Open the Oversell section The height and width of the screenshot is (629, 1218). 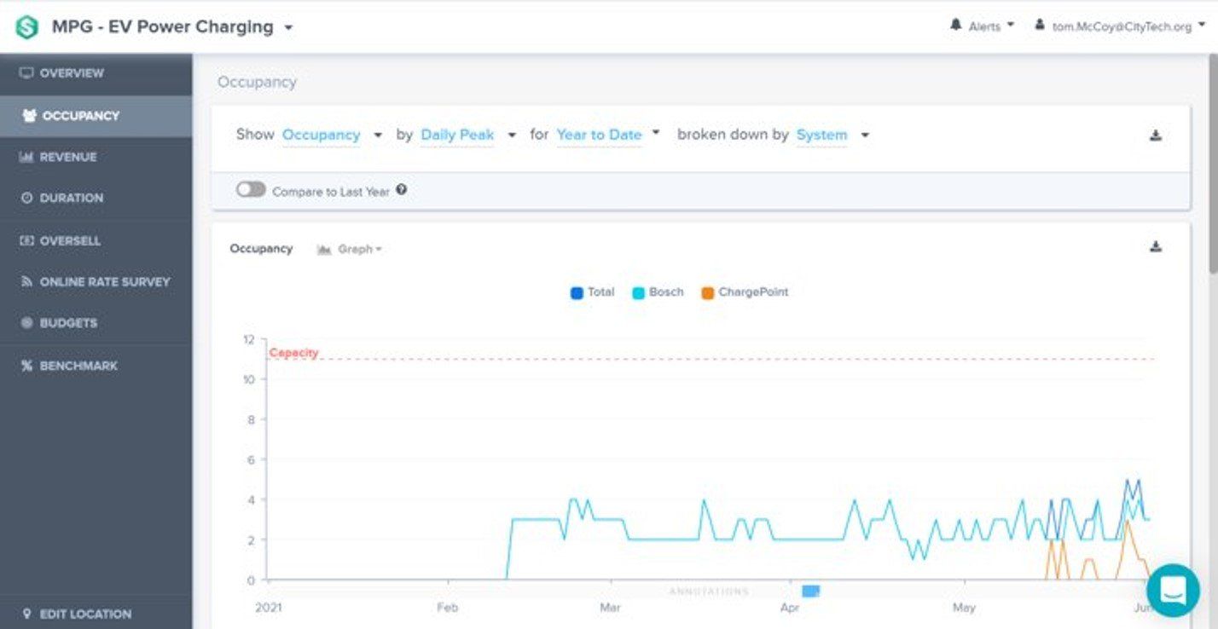(96, 240)
